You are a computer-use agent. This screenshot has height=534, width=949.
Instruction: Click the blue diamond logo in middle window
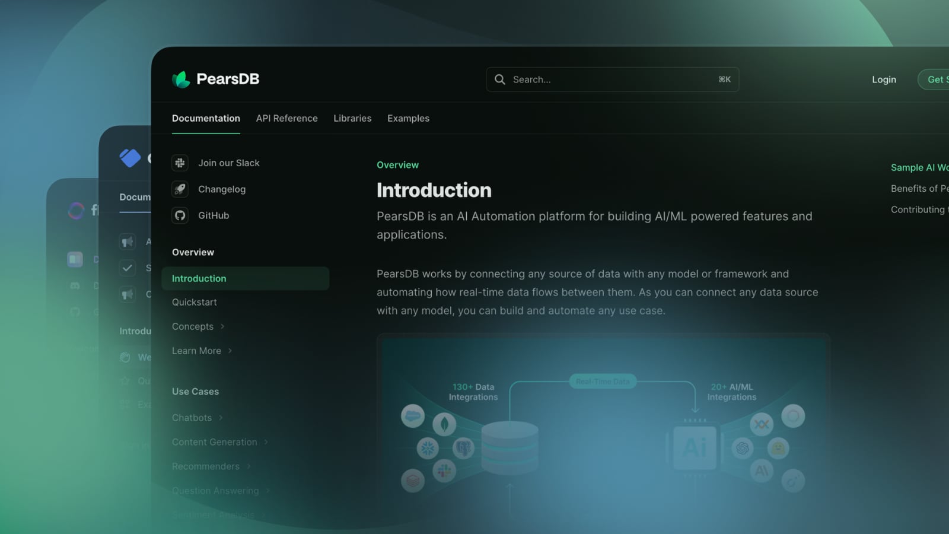point(130,158)
